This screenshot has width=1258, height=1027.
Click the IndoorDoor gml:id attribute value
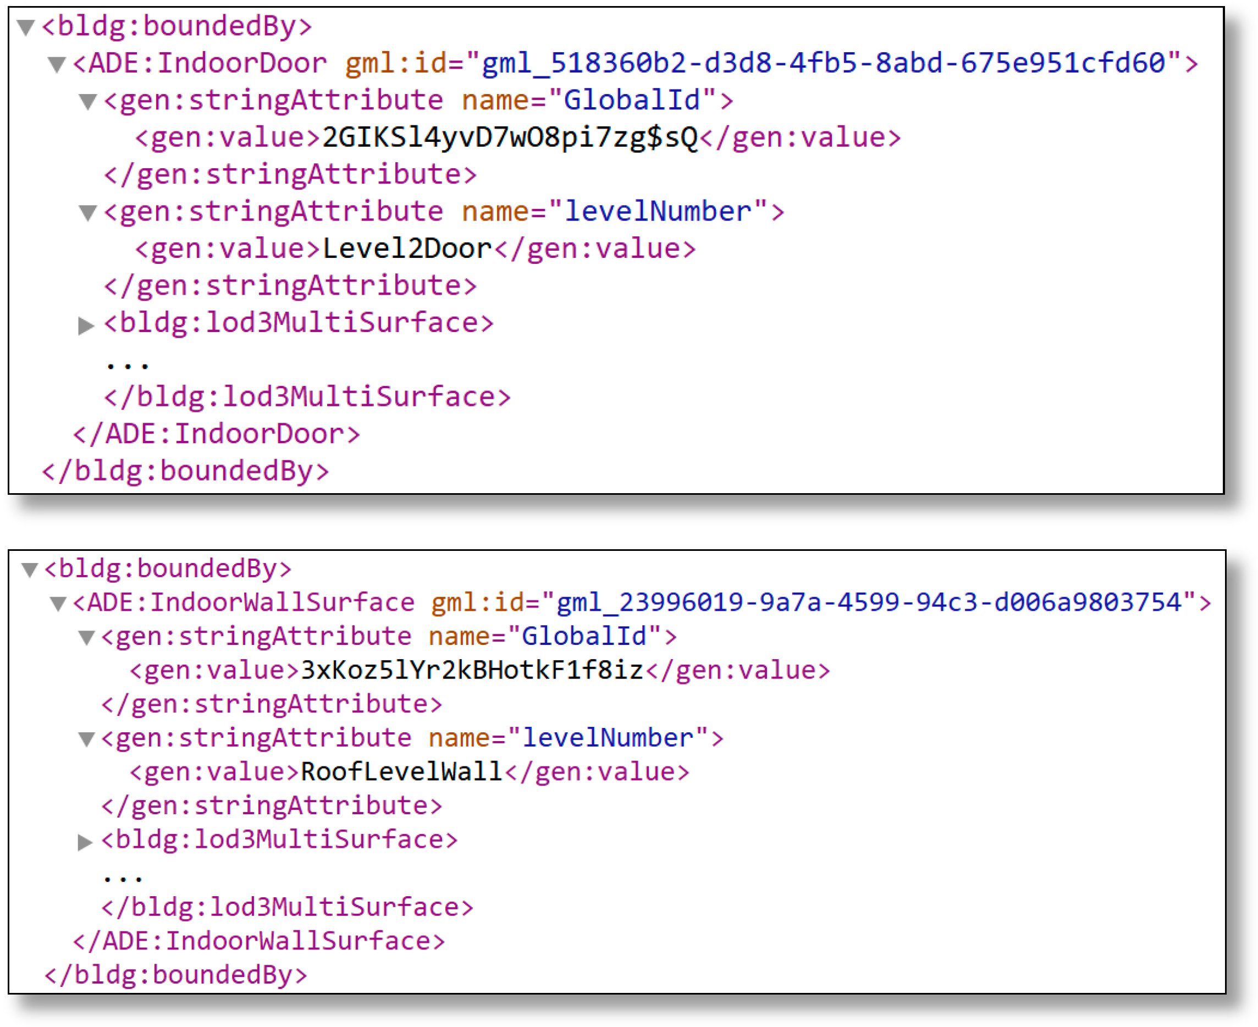click(823, 63)
